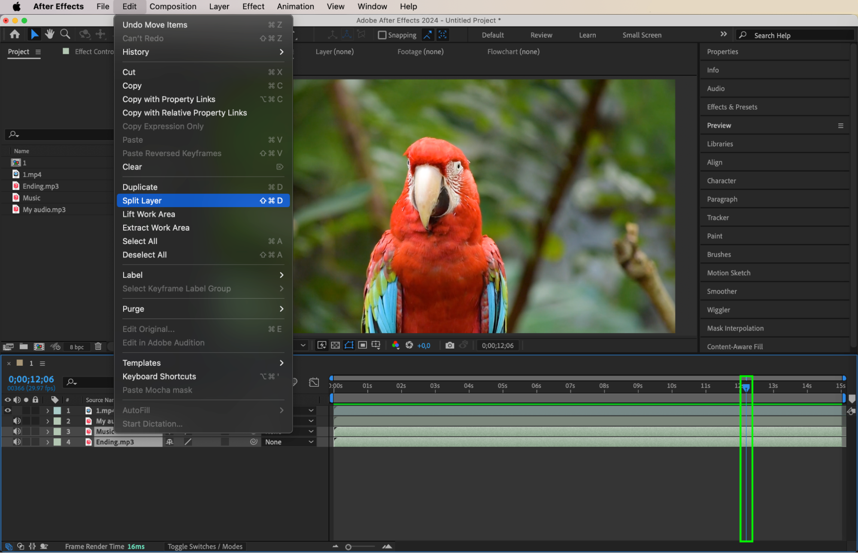Image resolution: width=858 pixels, height=553 pixels.
Task: Select the Selection tool
Action: point(34,34)
